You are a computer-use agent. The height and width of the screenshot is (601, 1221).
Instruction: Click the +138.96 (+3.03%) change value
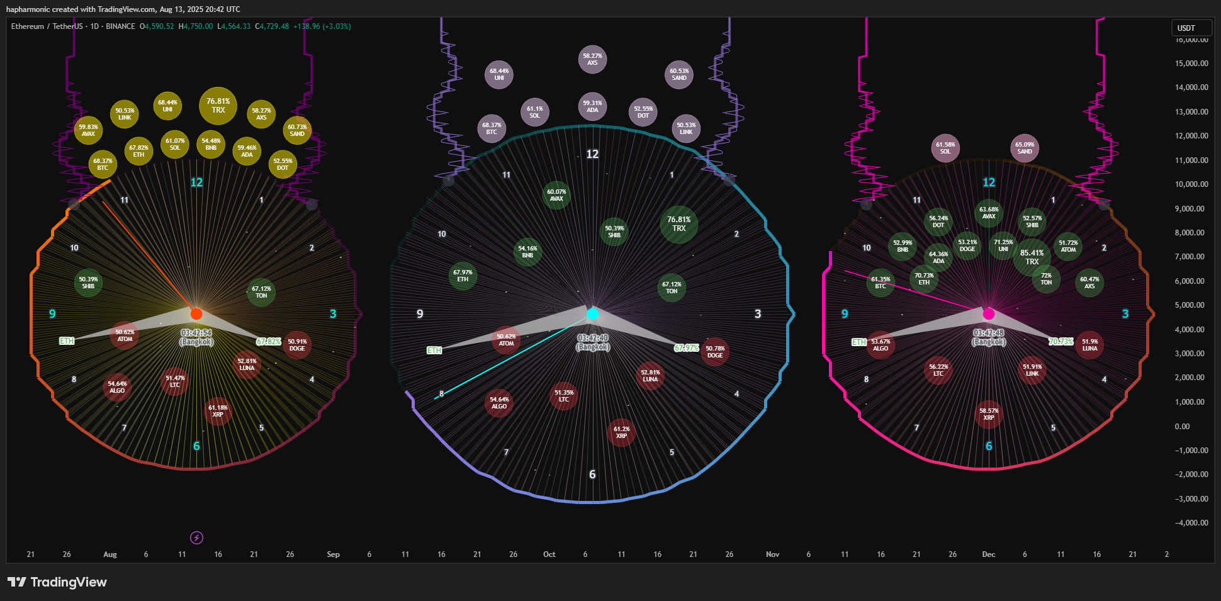click(x=322, y=26)
